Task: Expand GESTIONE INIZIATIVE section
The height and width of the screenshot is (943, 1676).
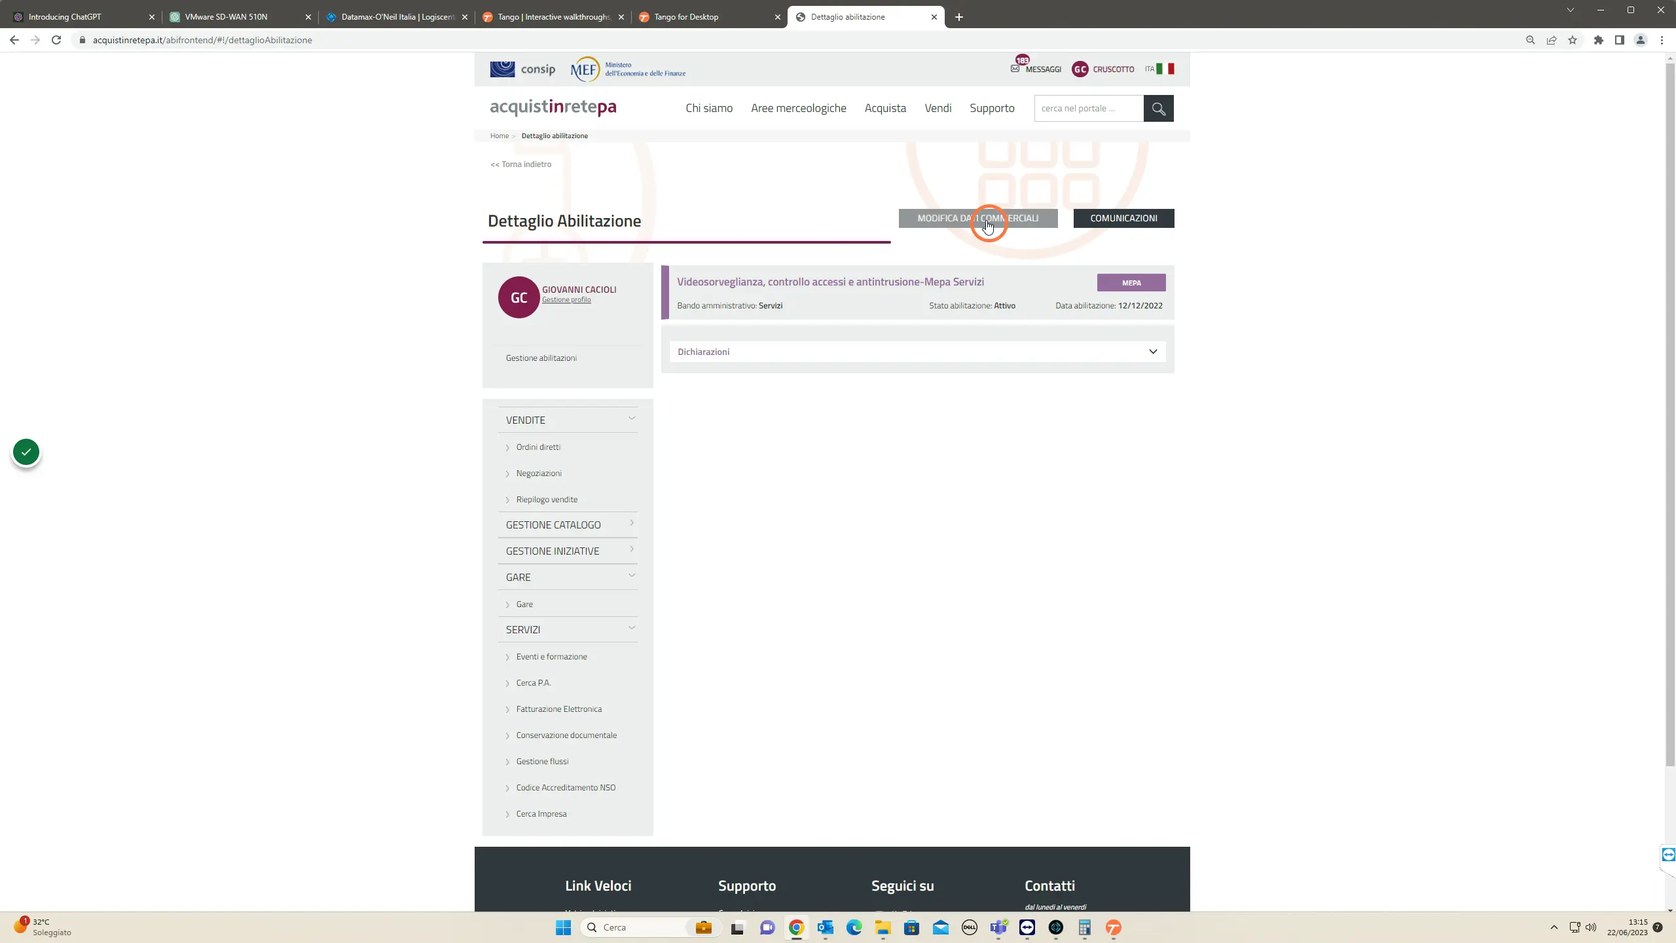Action: (x=568, y=551)
